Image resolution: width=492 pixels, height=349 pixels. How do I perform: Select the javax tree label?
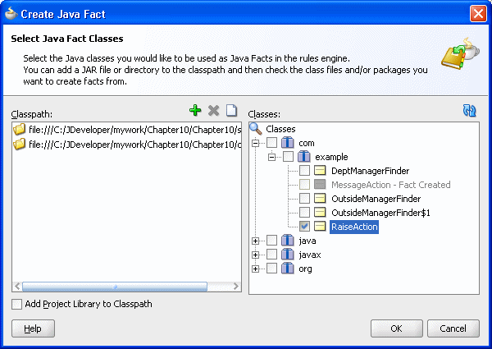coord(310,255)
